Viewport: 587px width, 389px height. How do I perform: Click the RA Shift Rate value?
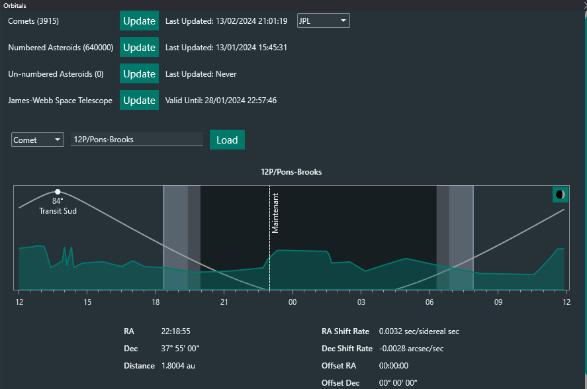pyautogui.click(x=418, y=331)
